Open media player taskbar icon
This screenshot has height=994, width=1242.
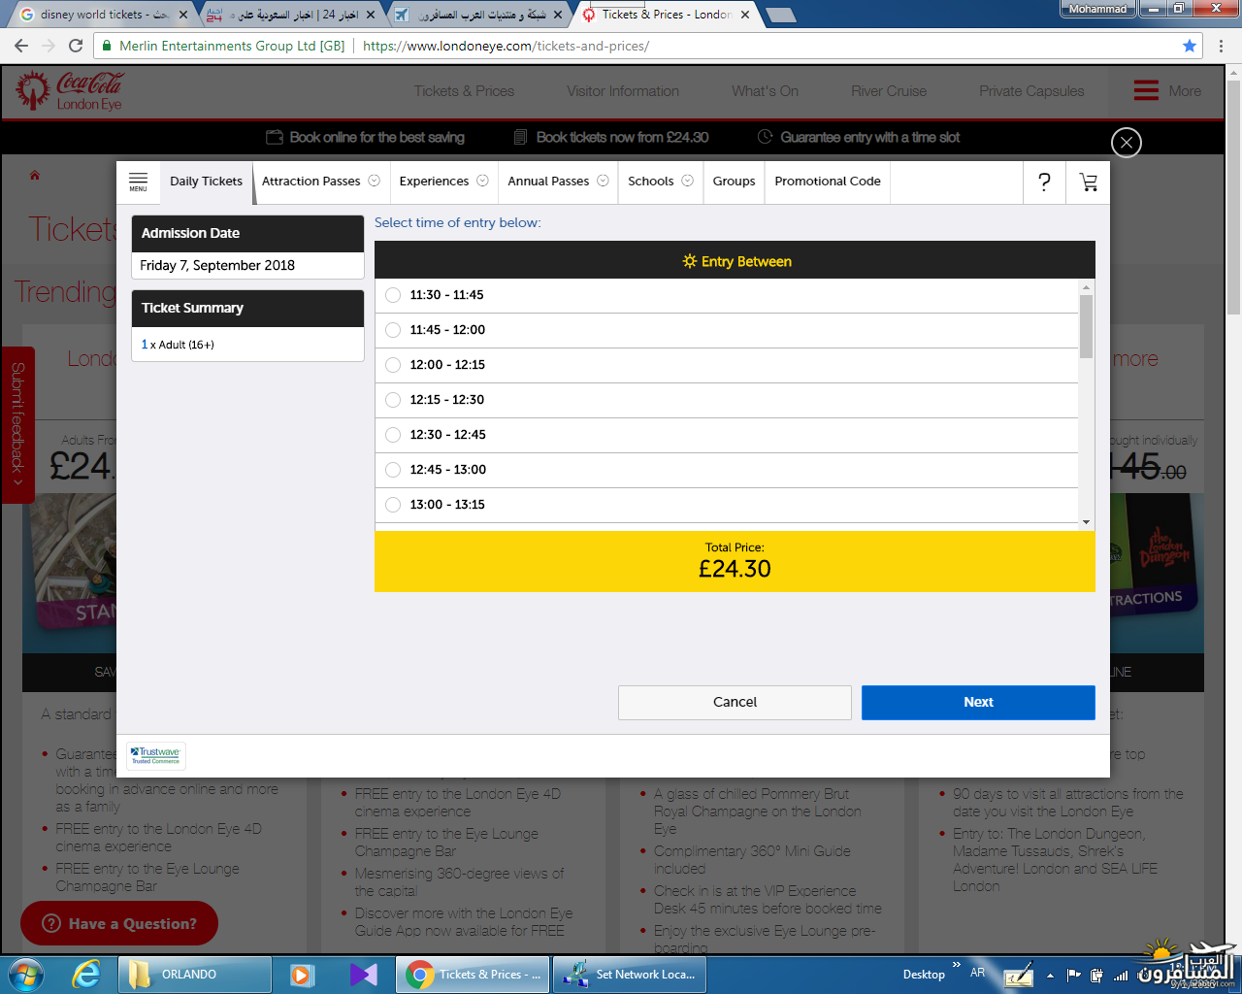click(302, 974)
